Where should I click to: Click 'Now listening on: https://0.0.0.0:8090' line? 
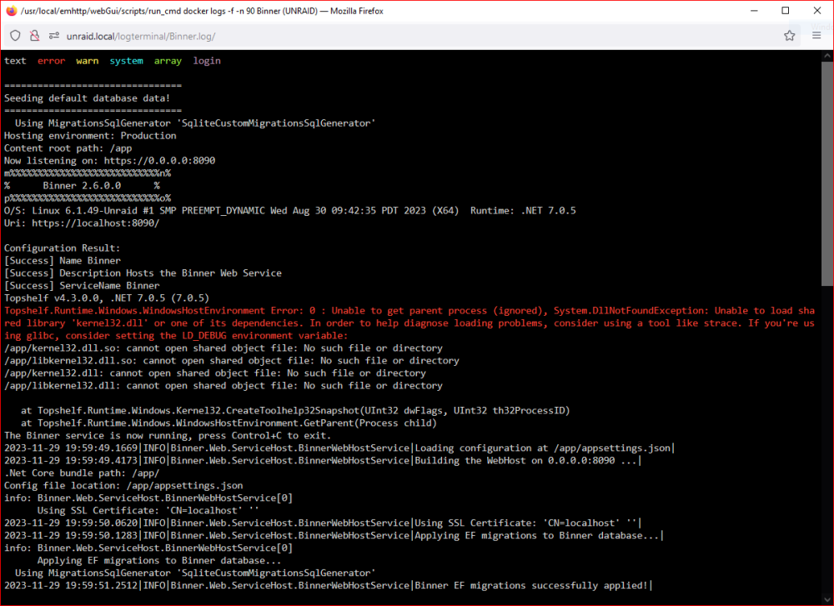coord(109,161)
